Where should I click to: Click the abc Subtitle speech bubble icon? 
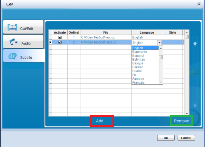tap(12, 56)
